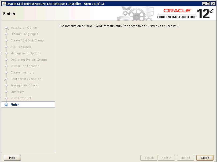
Task: Click the disabled Install button
Action: coord(185,158)
